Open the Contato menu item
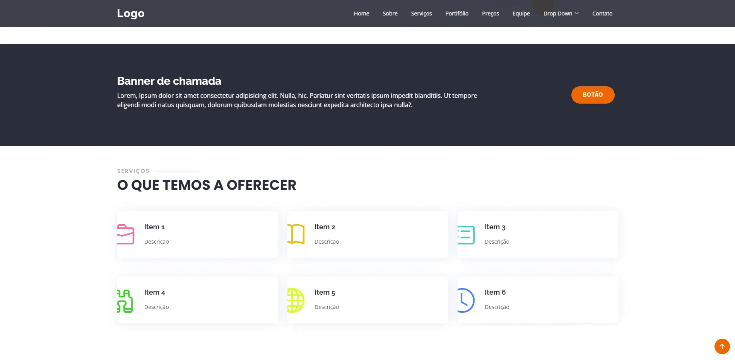Image resolution: width=735 pixels, height=360 pixels. point(602,13)
